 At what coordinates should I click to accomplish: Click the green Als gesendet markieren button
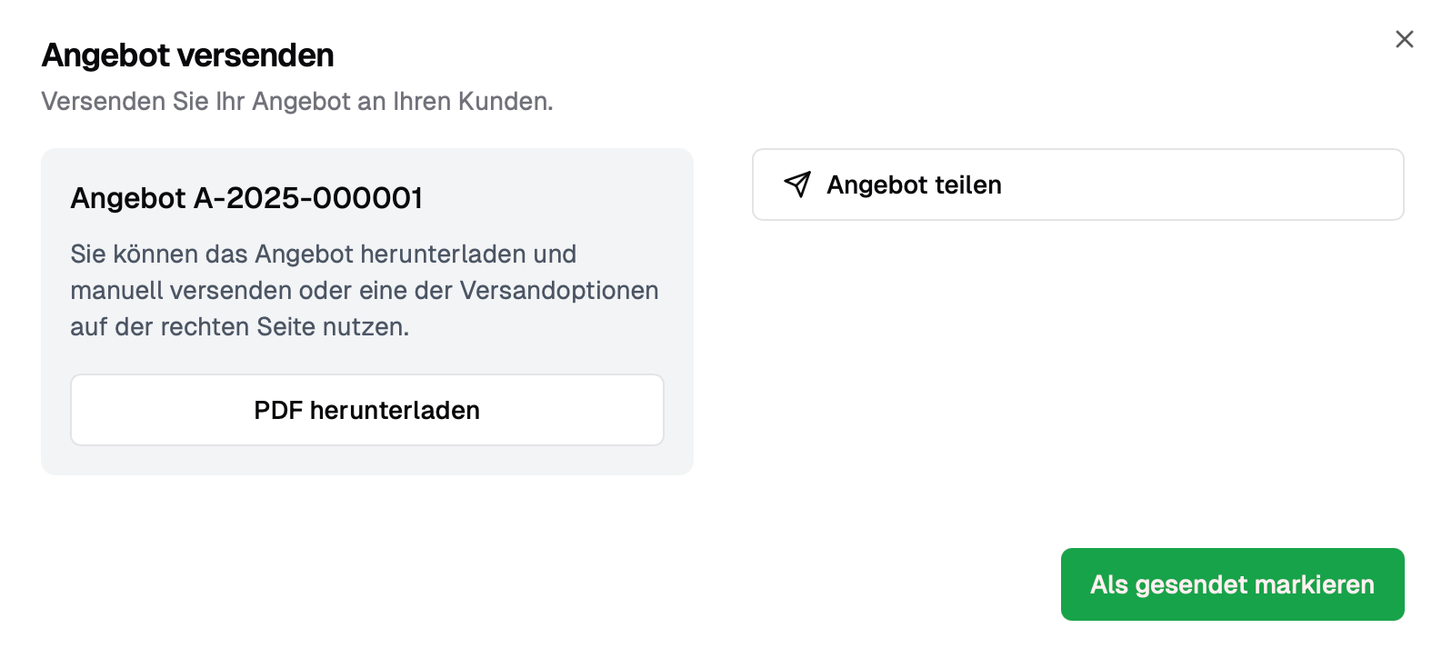coord(1232,584)
